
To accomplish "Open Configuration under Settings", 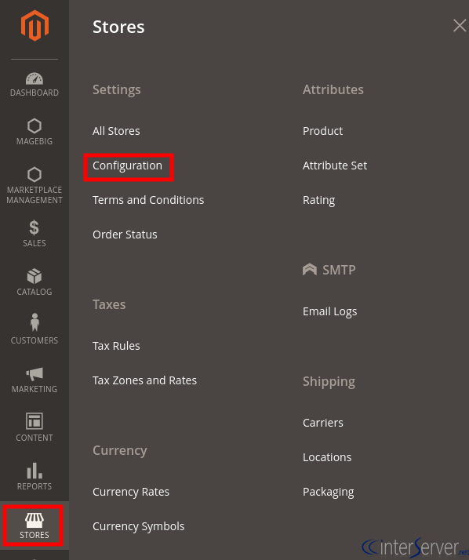I will pos(127,165).
